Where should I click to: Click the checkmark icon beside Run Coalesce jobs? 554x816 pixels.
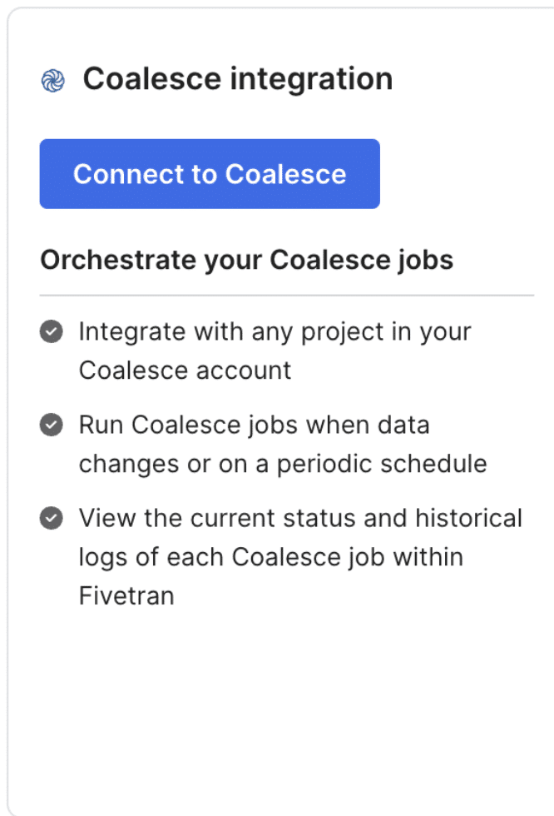[x=52, y=425]
